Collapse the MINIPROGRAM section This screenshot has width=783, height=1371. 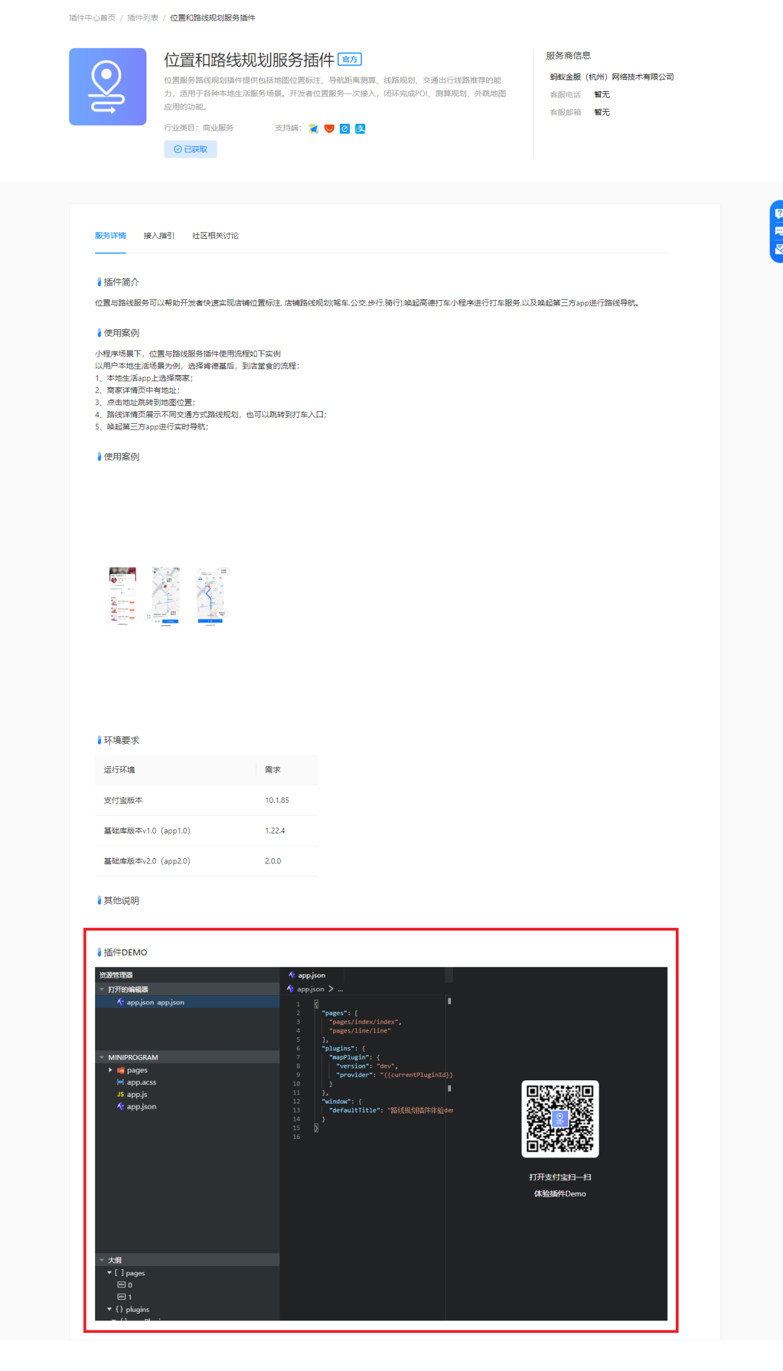point(102,1057)
